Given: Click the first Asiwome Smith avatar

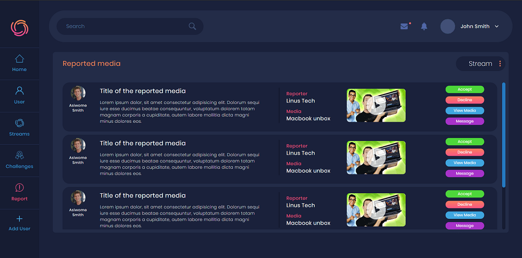Looking at the screenshot, I should [78, 93].
